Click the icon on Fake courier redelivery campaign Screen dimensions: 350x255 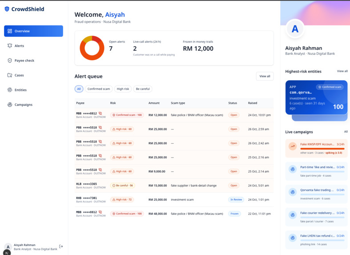(293, 215)
